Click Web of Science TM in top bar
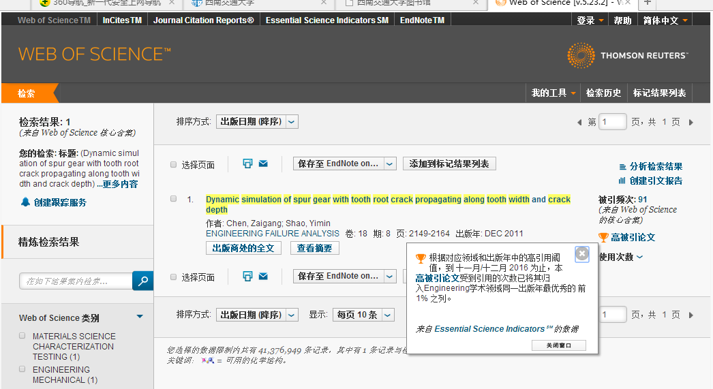Image resolution: width=713 pixels, height=389 pixels. click(x=54, y=20)
